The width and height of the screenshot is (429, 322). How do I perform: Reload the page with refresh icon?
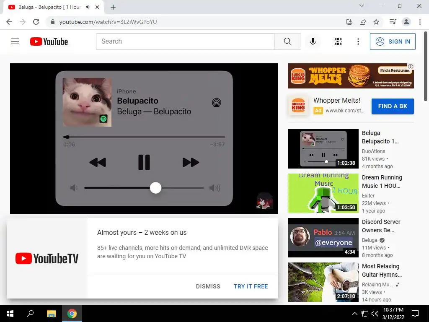[36, 22]
